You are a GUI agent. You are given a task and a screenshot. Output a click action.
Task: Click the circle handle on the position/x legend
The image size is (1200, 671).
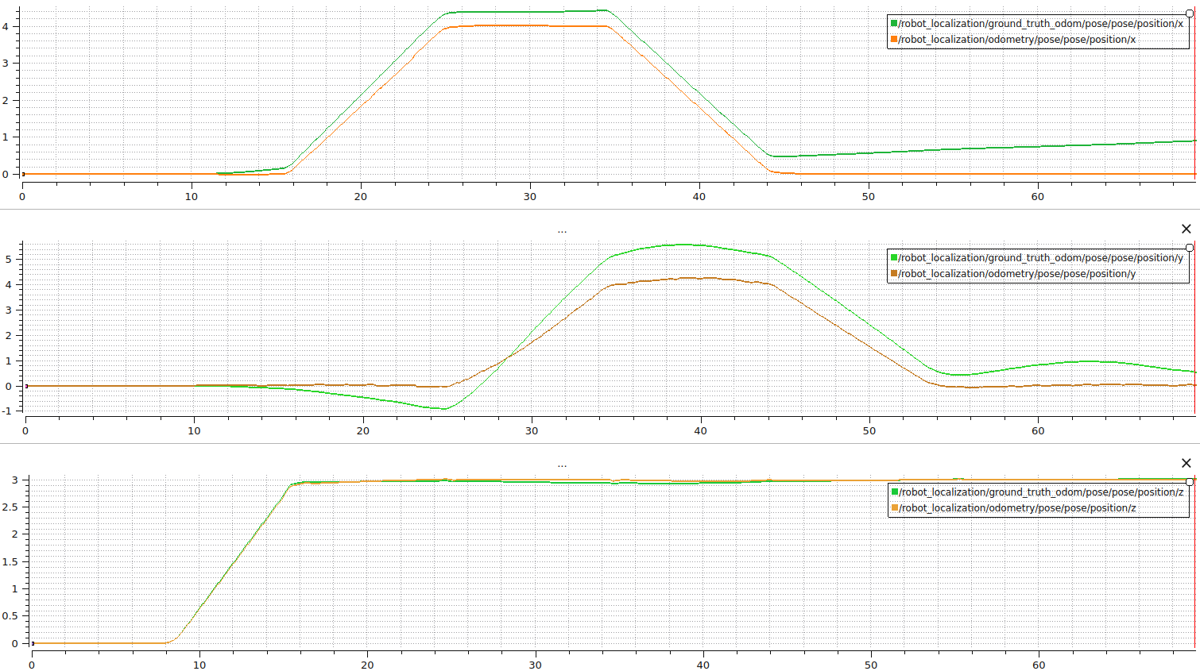[x=1189, y=13]
